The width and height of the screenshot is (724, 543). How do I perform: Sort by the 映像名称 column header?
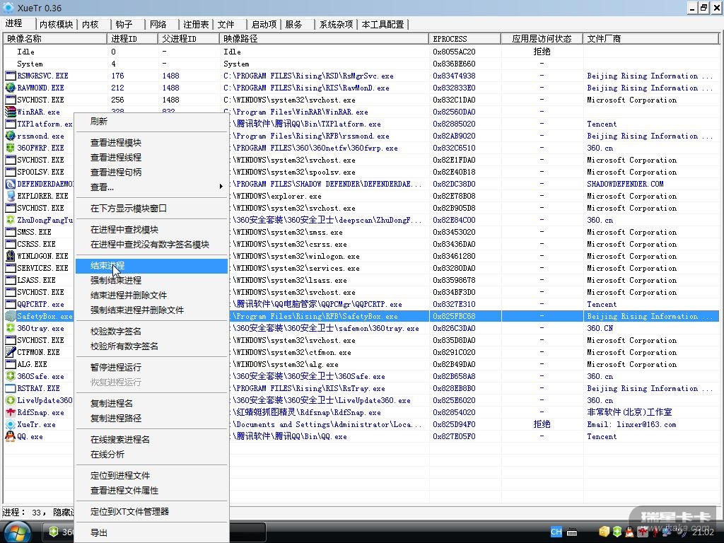coord(55,39)
